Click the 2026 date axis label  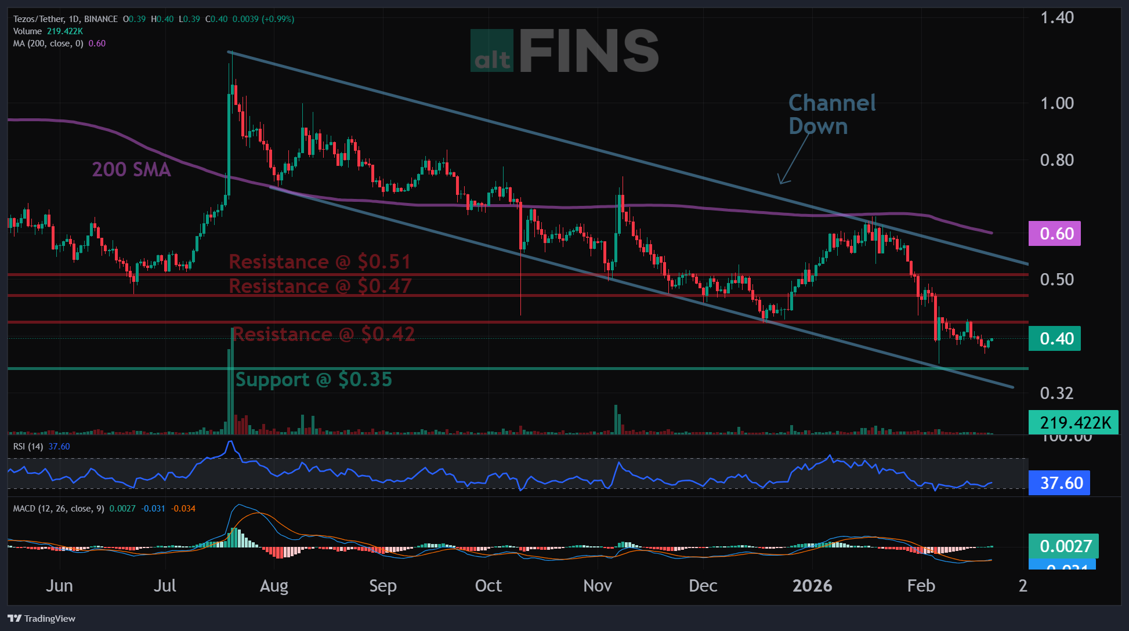tap(812, 586)
